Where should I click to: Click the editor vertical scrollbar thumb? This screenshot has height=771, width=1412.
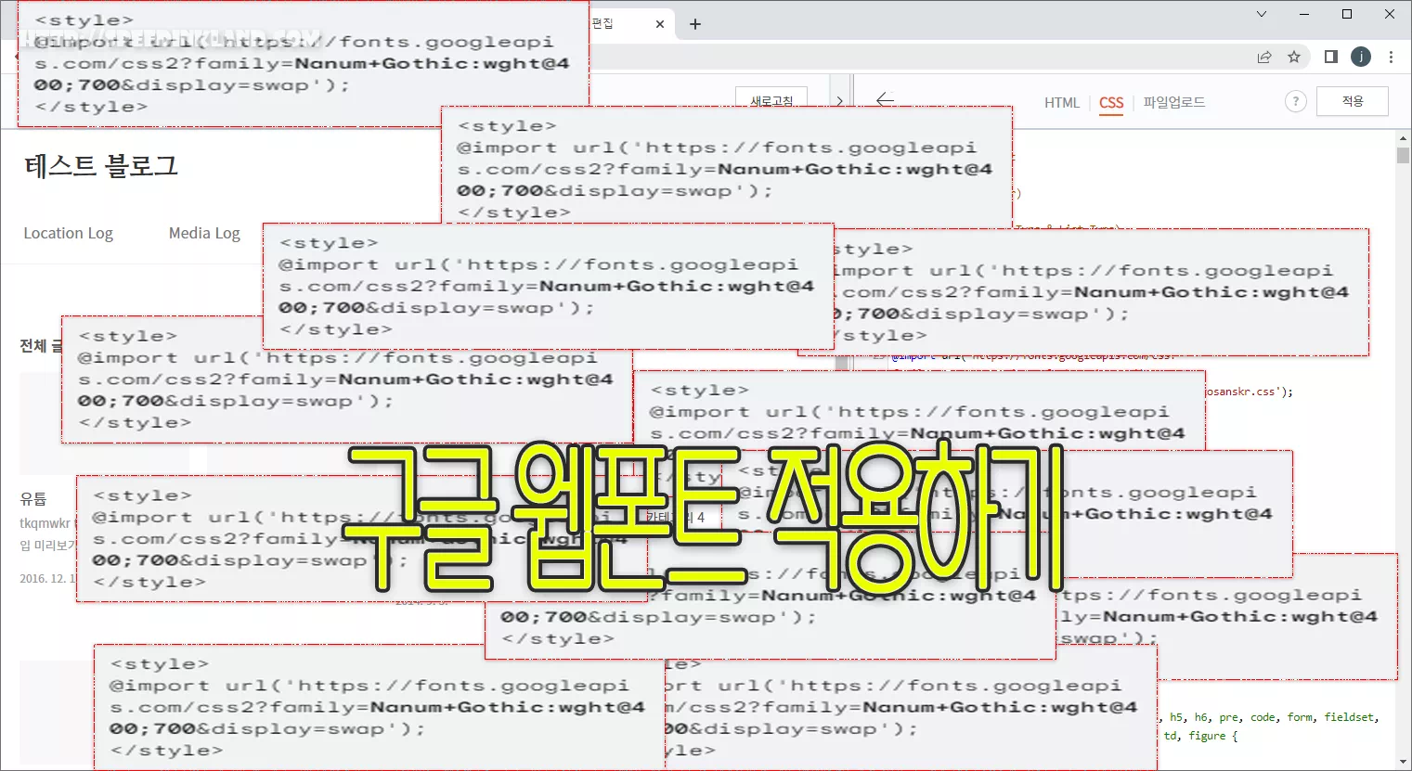(x=1403, y=156)
